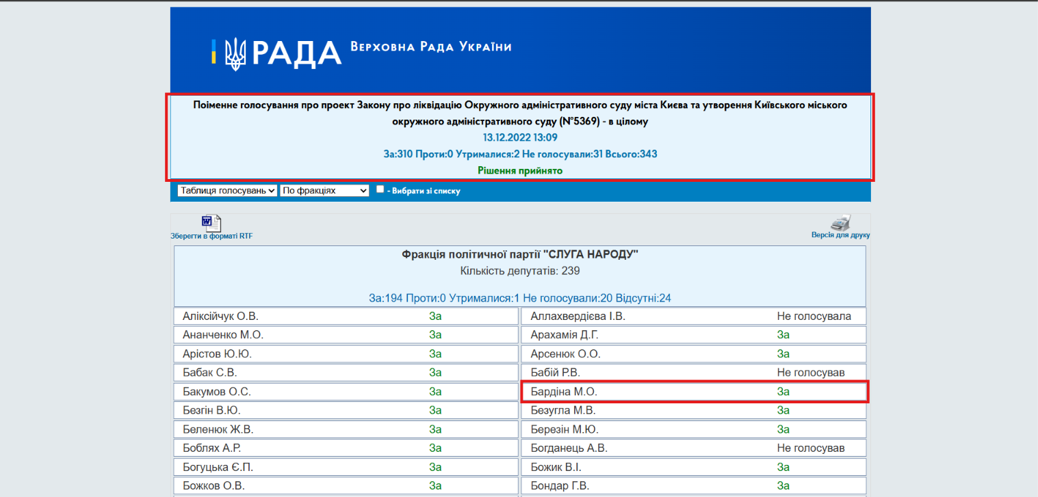Select deputy Безугла М.В.

pyautogui.click(x=563, y=411)
